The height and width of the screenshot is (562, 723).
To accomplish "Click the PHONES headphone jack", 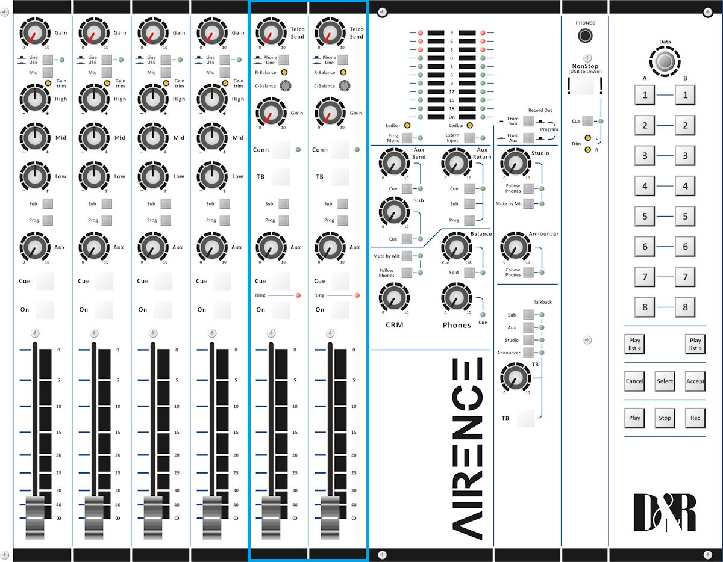I will click(x=584, y=36).
